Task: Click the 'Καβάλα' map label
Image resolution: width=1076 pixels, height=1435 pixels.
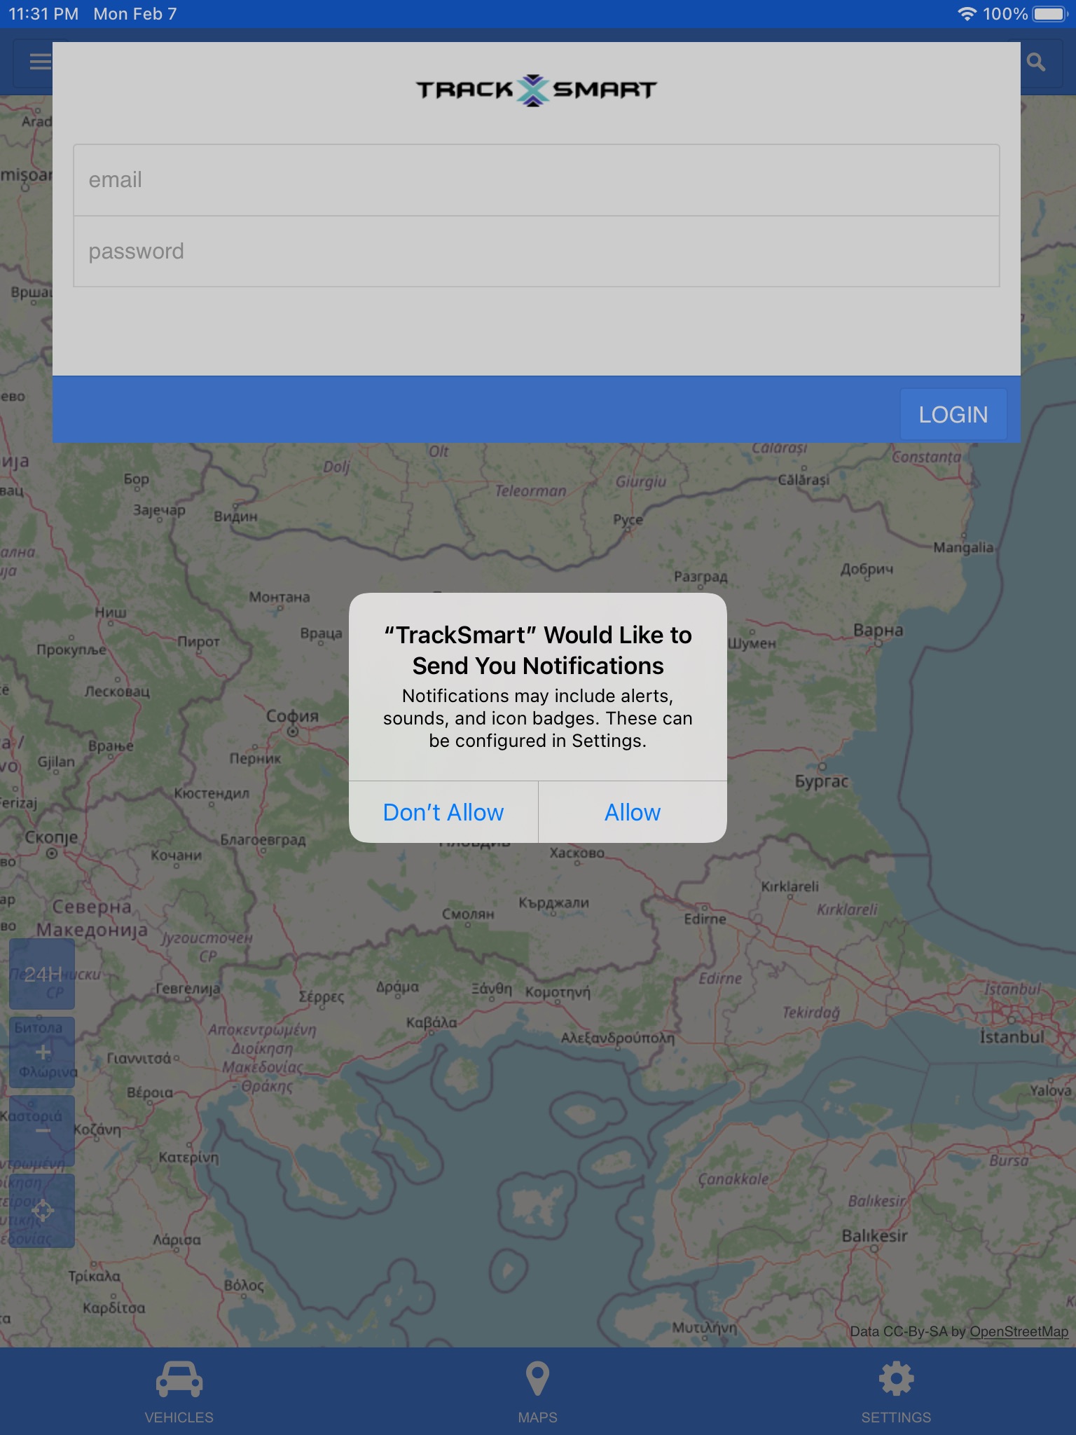Action: [x=432, y=1022]
